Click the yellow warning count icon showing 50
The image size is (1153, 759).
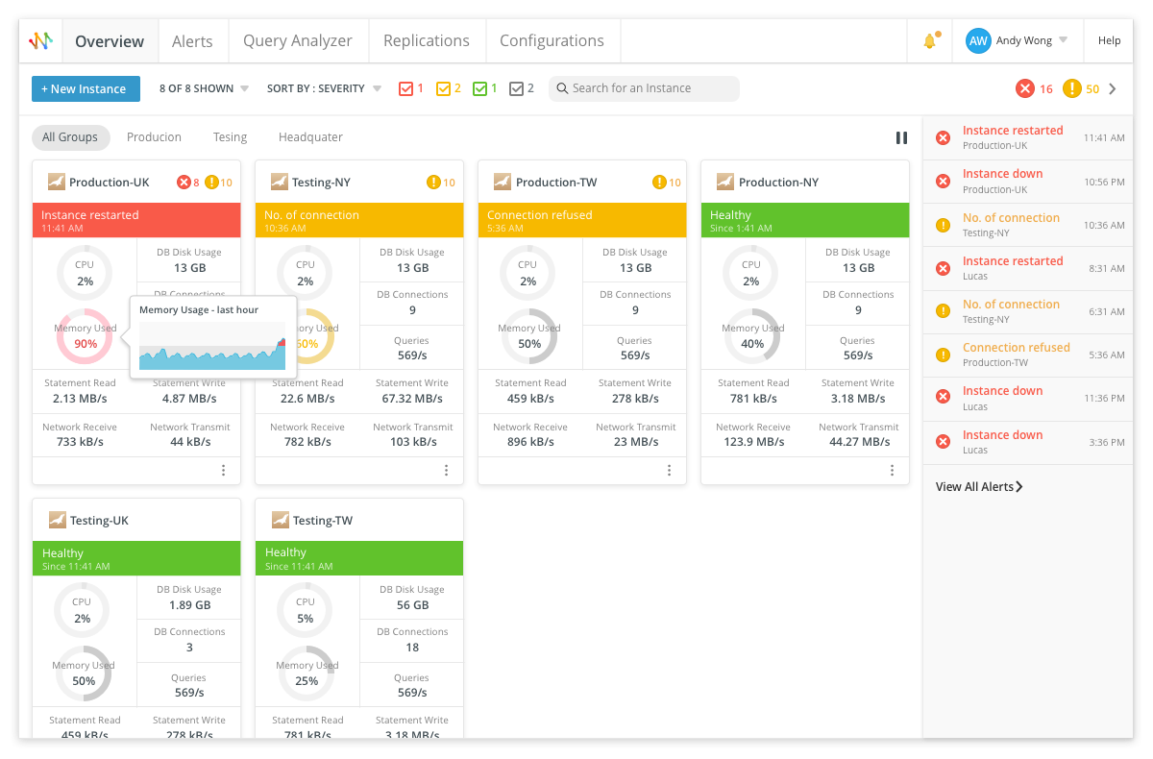click(1072, 88)
